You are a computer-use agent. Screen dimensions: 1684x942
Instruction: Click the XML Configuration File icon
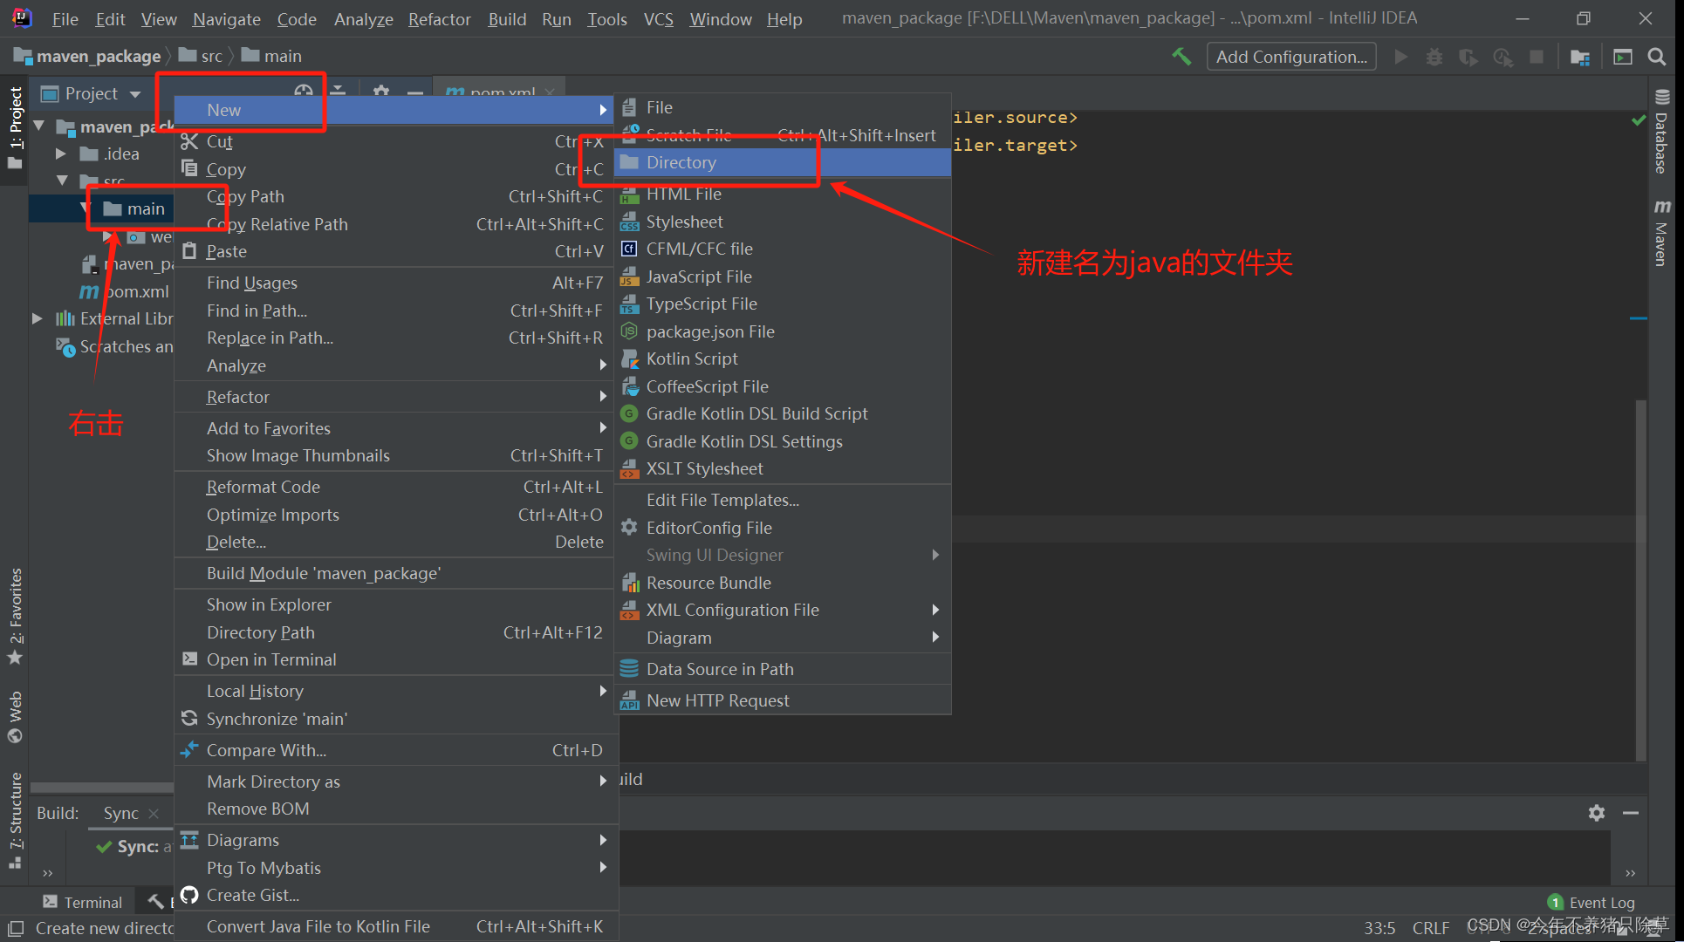point(628,609)
